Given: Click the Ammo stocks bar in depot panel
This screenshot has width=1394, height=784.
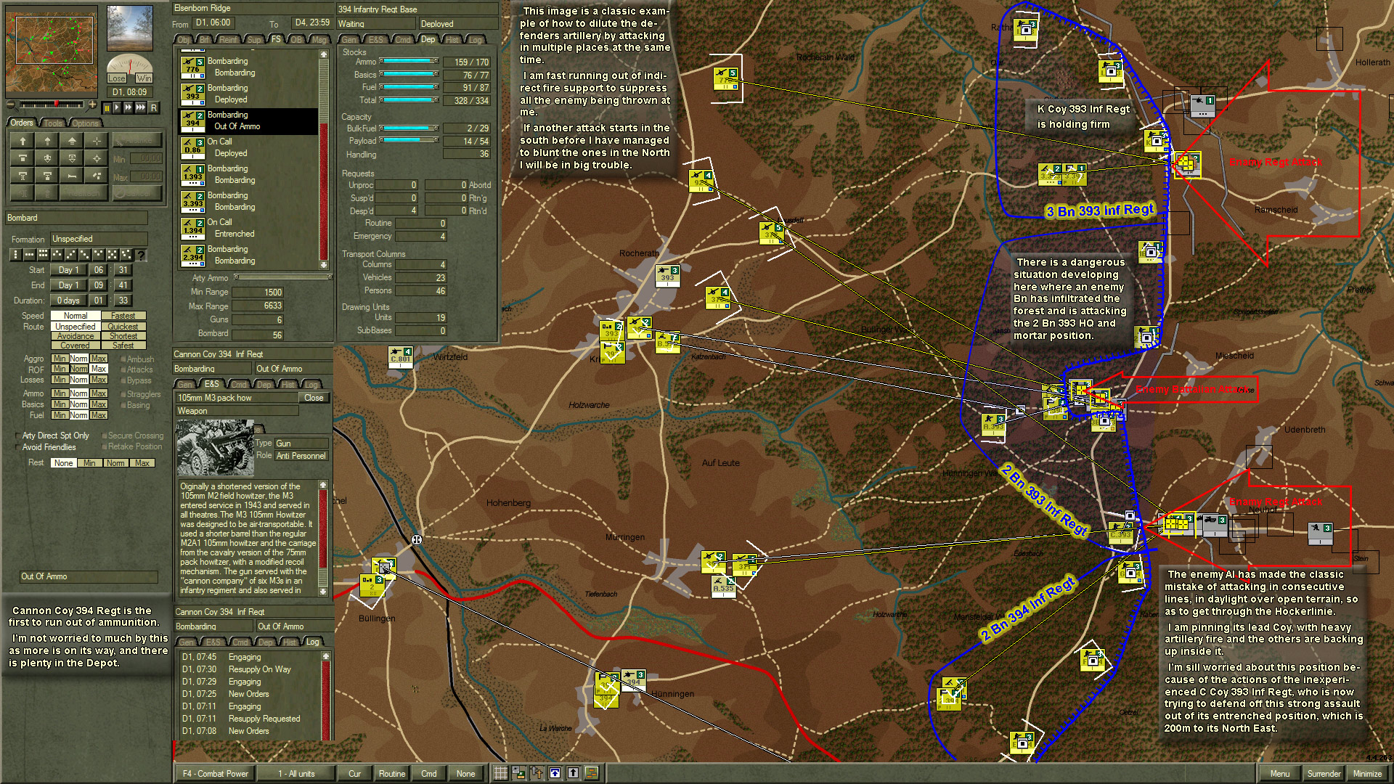Looking at the screenshot, I should [x=409, y=62].
